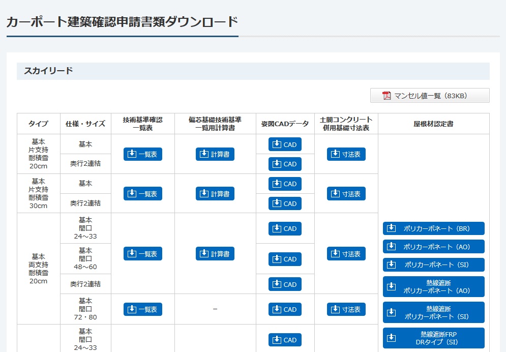Click the download icon on ポリカーボネート（BR）
This screenshot has height=352, width=506.
(391, 228)
